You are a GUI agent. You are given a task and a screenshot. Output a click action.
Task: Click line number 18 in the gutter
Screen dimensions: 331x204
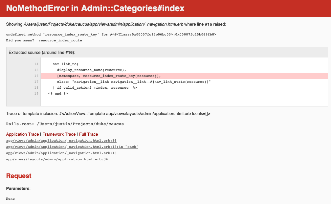[36, 88]
